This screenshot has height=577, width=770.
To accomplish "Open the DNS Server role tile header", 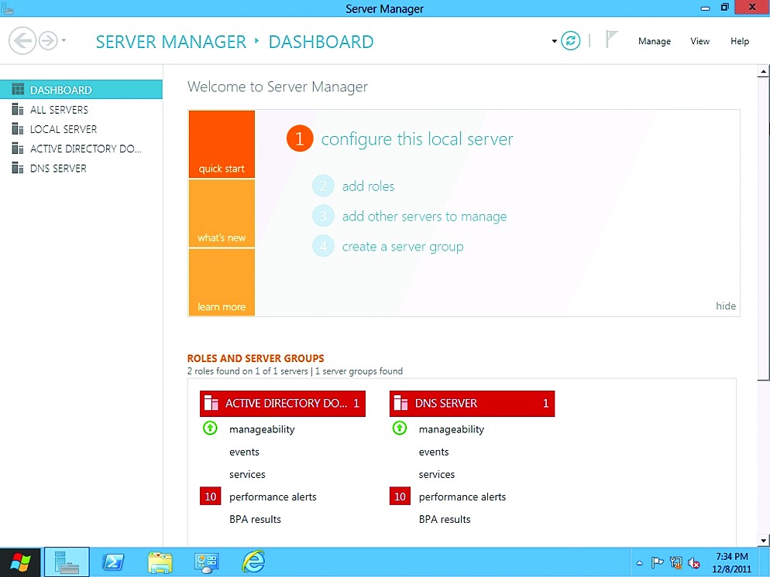I will pos(472,403).
